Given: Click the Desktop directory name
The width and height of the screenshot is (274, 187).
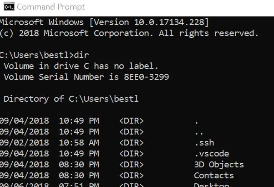Looking at the screenshot, I should tap(212, 185).
